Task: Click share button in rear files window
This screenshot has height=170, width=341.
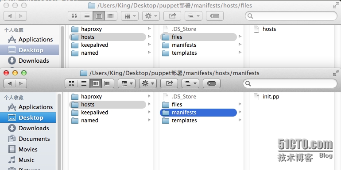Action: point(172,16)
